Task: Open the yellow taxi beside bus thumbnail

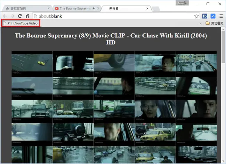Action: 155,132
